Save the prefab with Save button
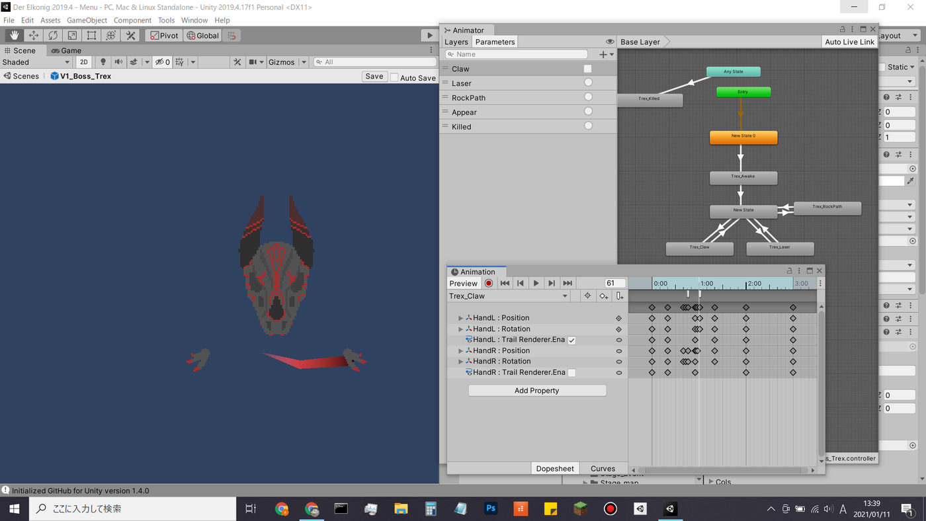Viewport: 926px width, 521px height. pos(374,77)
